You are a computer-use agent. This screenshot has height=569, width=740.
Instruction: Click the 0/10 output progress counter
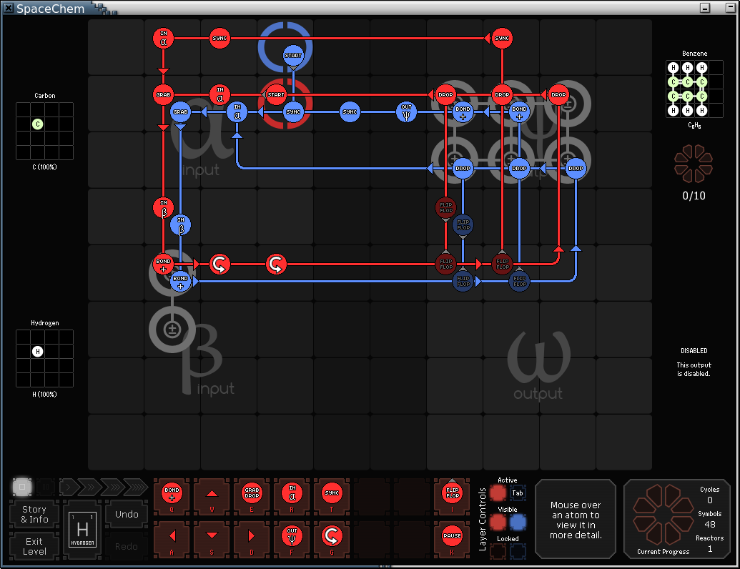694,196
